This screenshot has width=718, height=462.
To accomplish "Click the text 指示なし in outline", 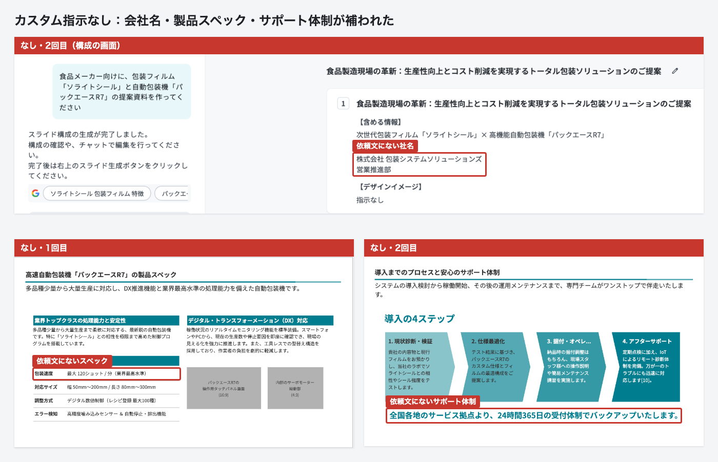I will pos(370,200).
